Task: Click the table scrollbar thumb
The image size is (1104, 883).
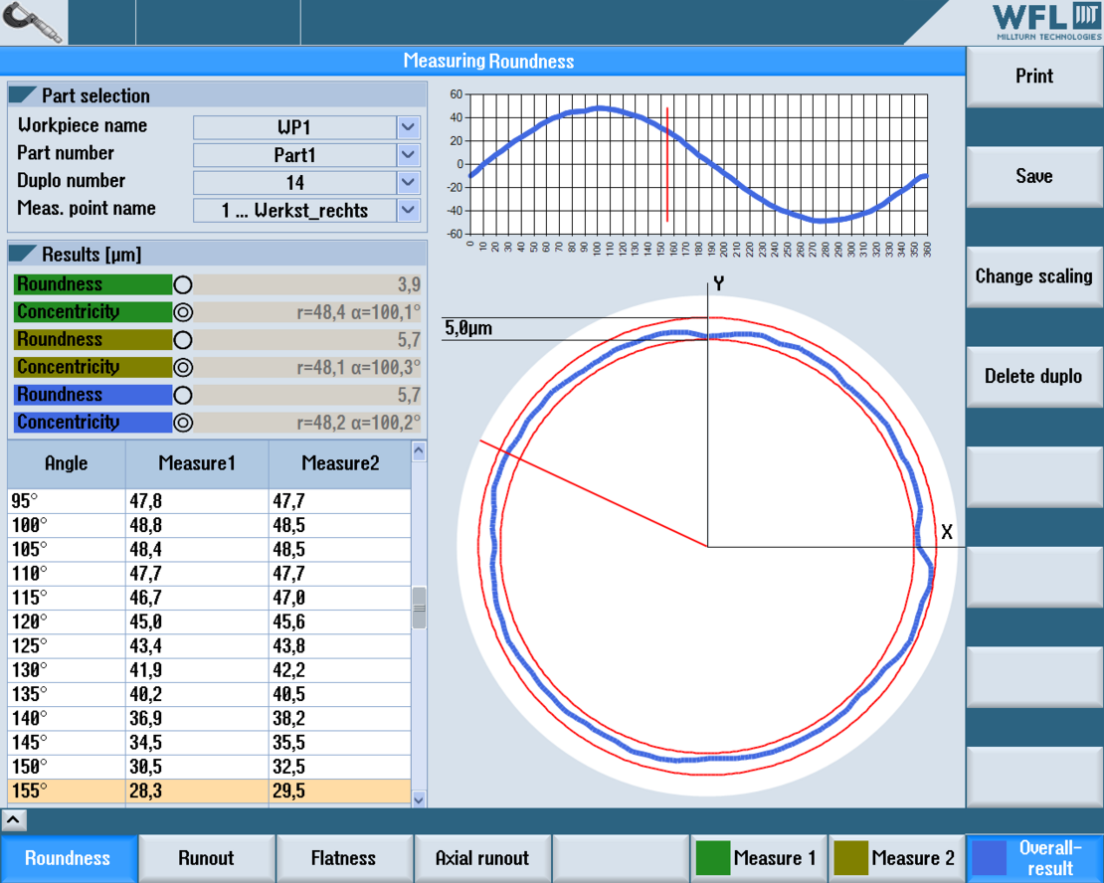Action: [419, 607]
